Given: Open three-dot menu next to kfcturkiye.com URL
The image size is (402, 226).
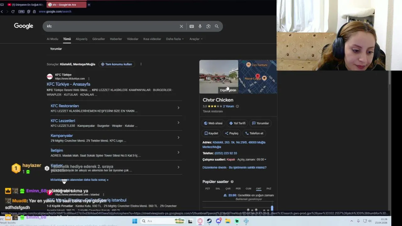Looking at the screenshot, I should (89, 78).
